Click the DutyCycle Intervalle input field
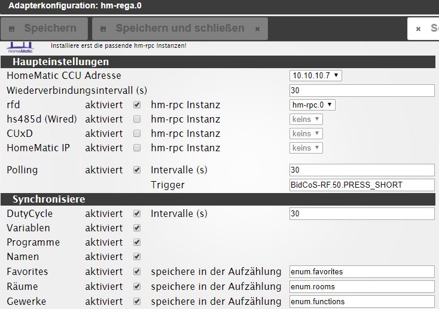Image resolution: width=439 pixels, height=309 pixels. [362, 213]
